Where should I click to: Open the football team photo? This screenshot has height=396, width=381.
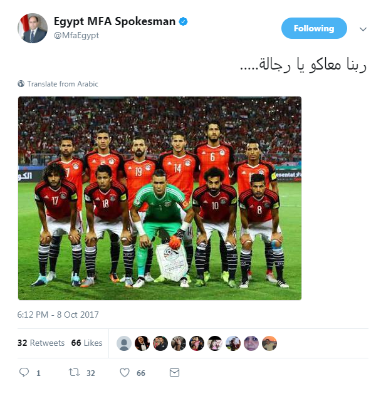point(160,198)
